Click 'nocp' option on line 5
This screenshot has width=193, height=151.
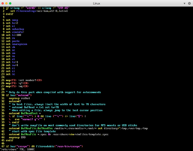[x=15, y=20]
